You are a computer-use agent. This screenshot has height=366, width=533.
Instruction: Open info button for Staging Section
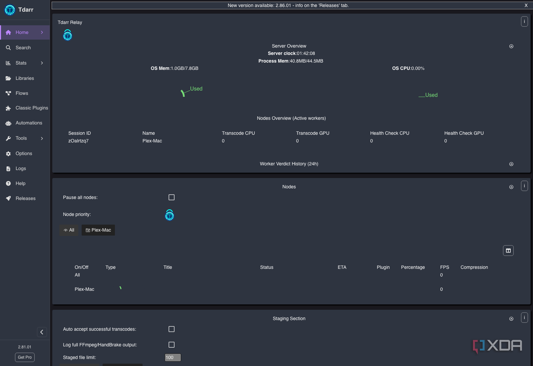pos(524,317)
